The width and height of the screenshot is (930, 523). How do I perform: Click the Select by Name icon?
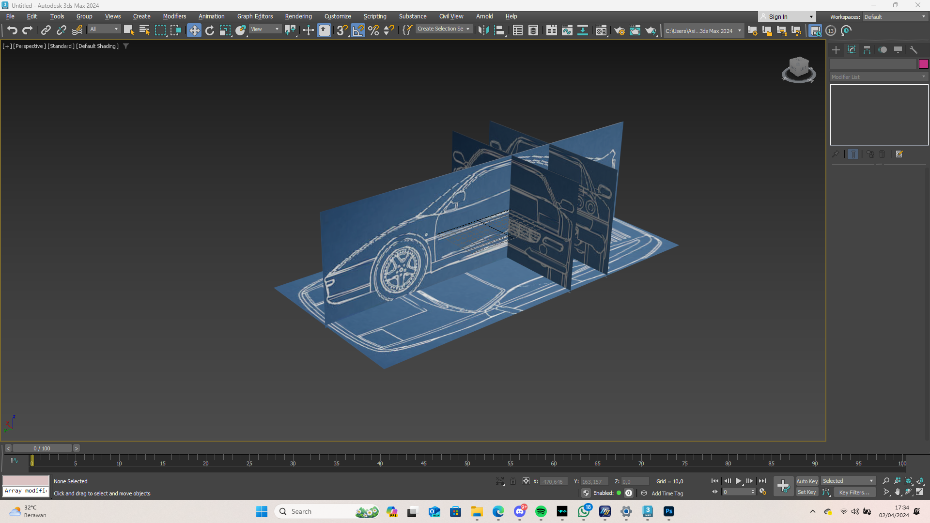tap(144, 31)
